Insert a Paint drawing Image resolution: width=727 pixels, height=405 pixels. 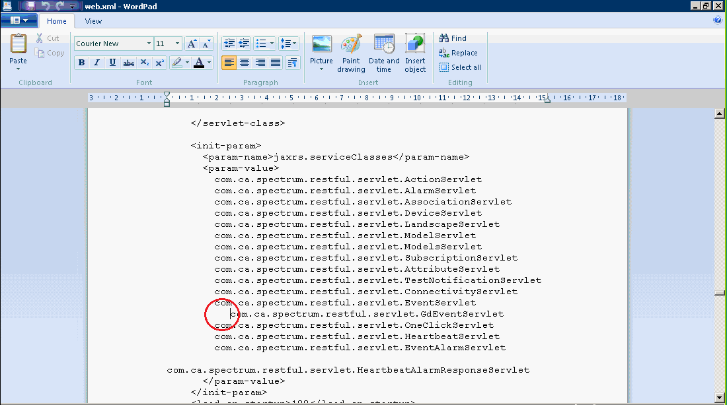tap(351, 45)
